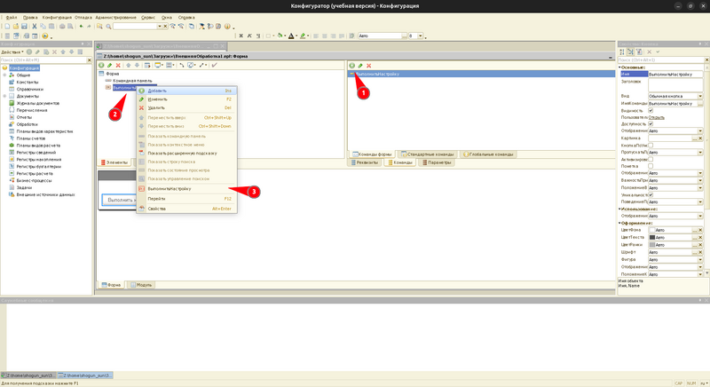The image size is (710, 387).
Task: Click the ЦветФона white color swatch
Action: [x=652, y=231]
